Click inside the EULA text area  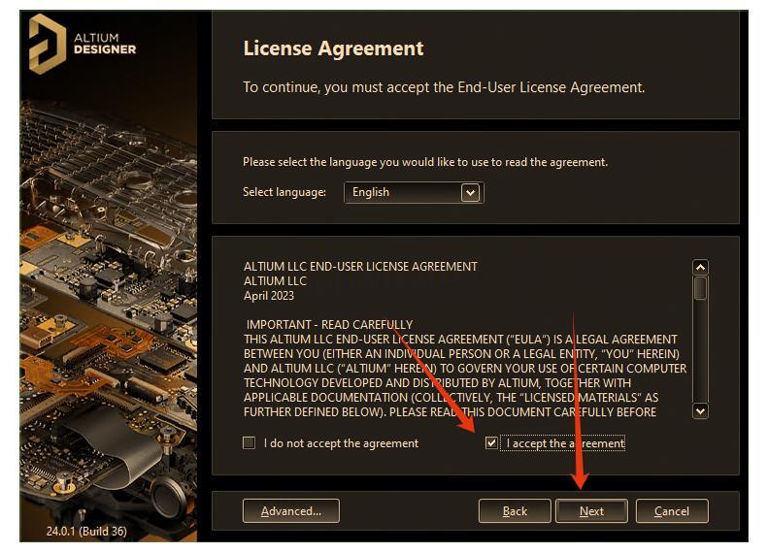466,340
